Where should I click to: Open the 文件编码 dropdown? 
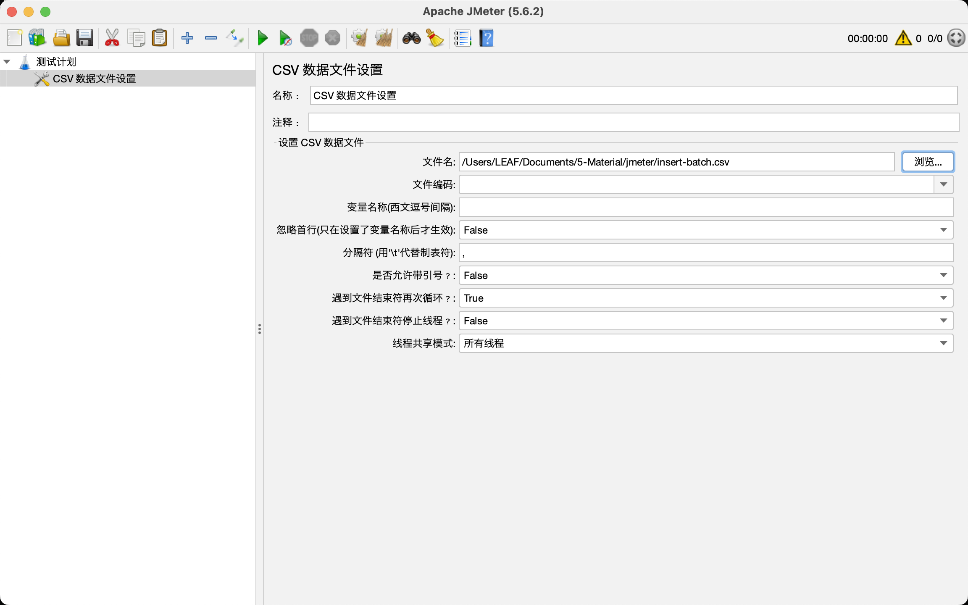pos(943,184)
